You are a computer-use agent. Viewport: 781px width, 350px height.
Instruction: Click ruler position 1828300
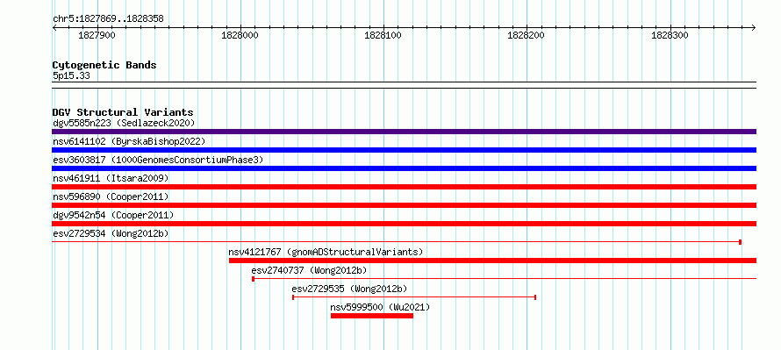click(x=670, y=35)
